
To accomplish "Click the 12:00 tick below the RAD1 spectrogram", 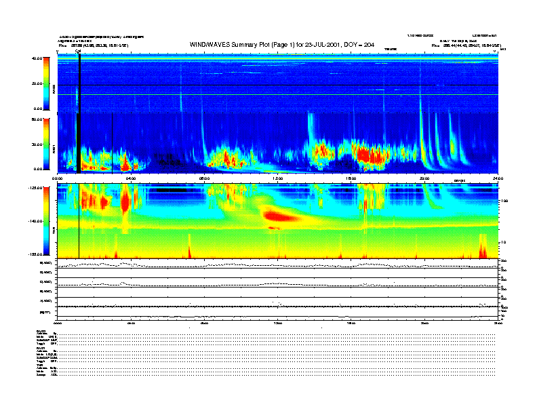I will click(278, 178).
